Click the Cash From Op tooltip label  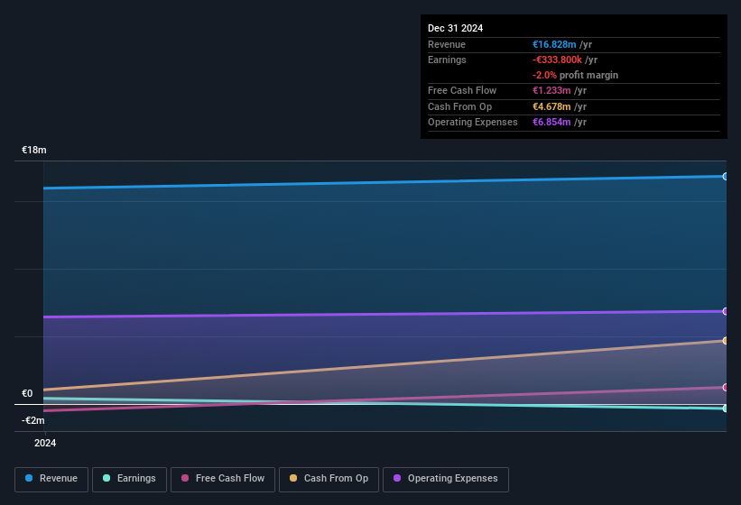[459, 106]
